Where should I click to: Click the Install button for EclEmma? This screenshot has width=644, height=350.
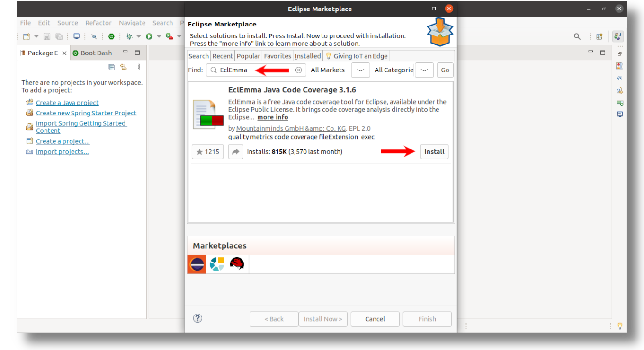[434, 152]
